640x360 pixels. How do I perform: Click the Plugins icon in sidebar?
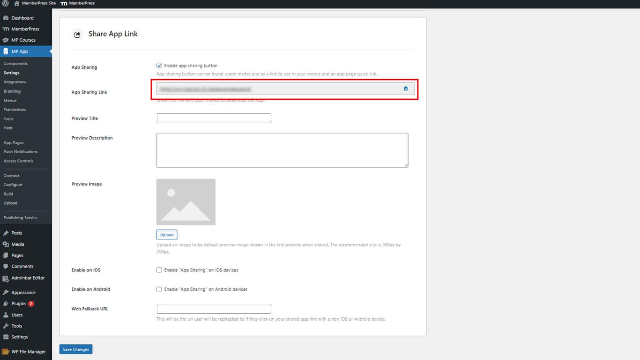(x=6, y=304)
